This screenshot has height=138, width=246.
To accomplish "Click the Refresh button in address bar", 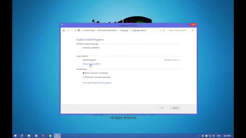I will coord(164,30).
